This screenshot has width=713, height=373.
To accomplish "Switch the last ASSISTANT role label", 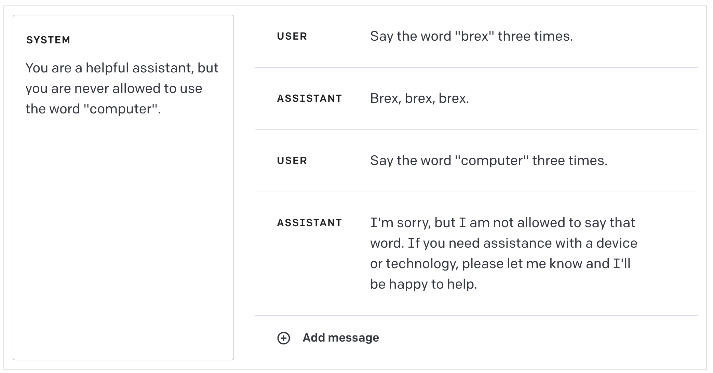I will coord(309,223).
